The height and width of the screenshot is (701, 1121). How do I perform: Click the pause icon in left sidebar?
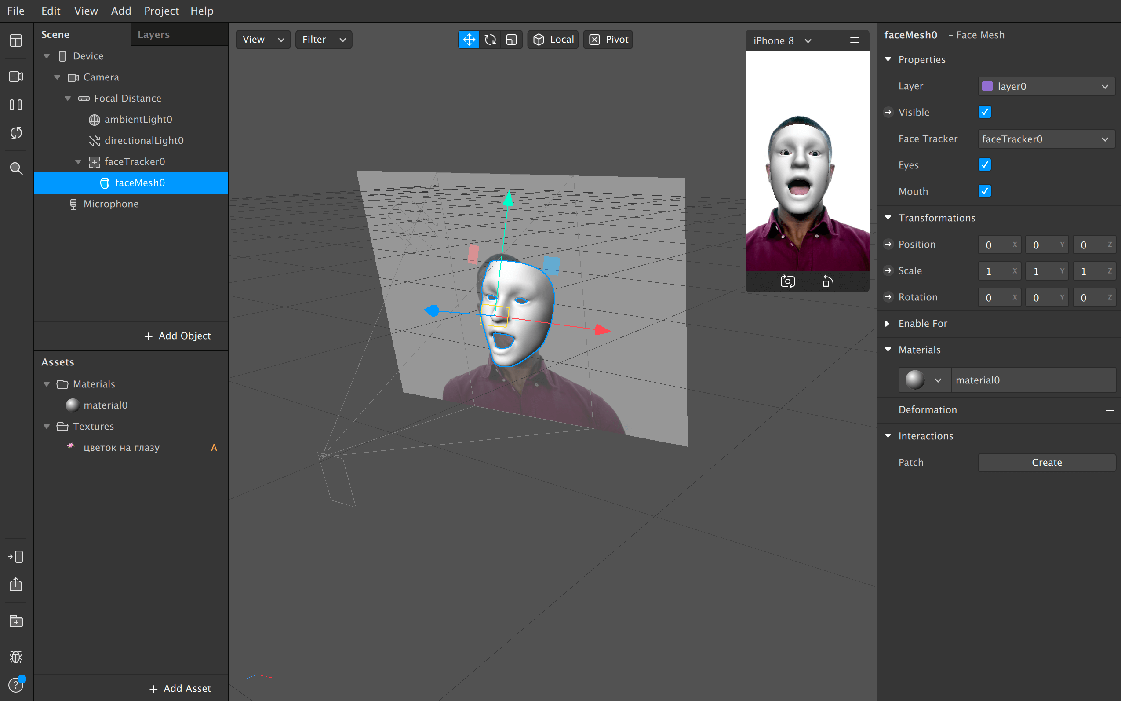tap(16, 105)
